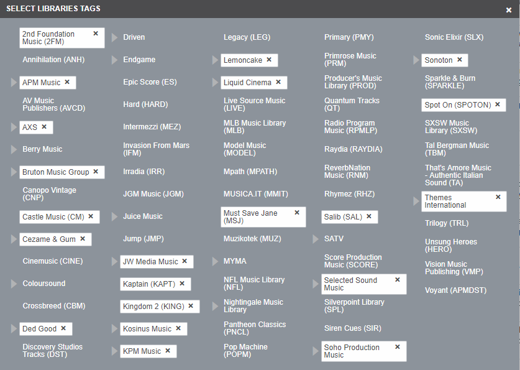
Task: Remove the Castle Music (CM) tag
Action: coord(91,216)
